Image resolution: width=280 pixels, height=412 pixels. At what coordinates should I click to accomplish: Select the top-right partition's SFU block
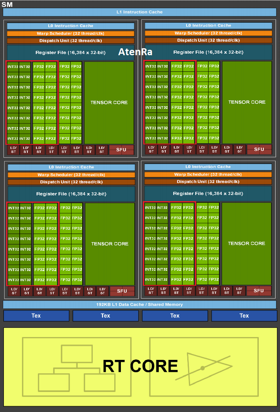pyautogui.click(x=259, y=149)
